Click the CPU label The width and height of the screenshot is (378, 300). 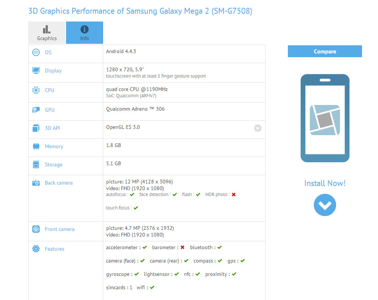(x=49, y=90)
